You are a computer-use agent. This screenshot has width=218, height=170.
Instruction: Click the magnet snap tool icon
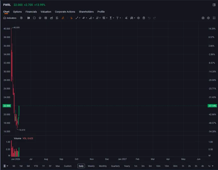click(131, 18)
